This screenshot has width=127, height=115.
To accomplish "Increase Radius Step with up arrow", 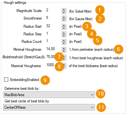I will click(x=64, y=33).
